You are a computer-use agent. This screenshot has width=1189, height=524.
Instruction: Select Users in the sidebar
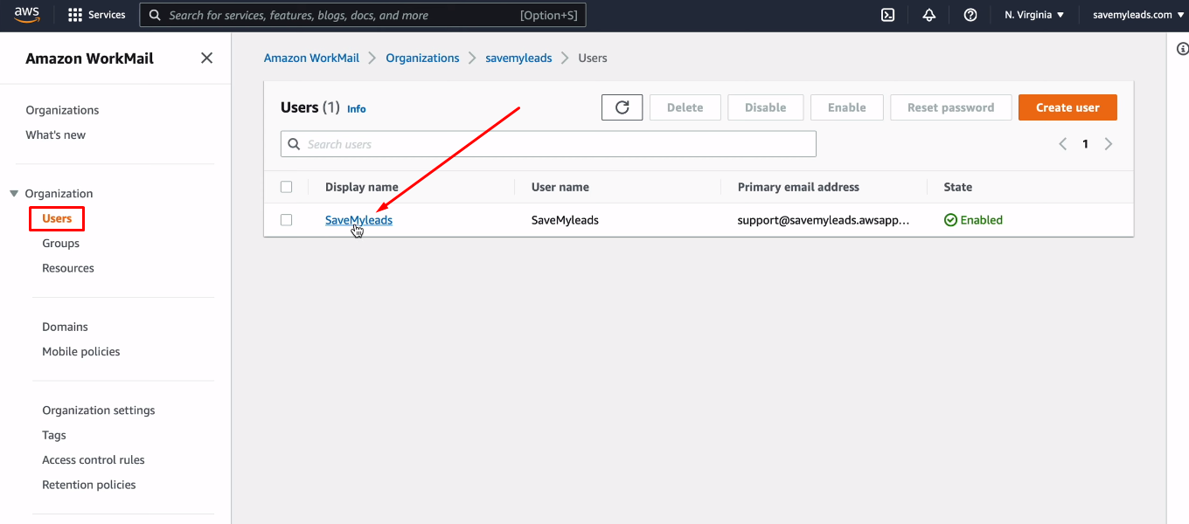tap(57, 218)
